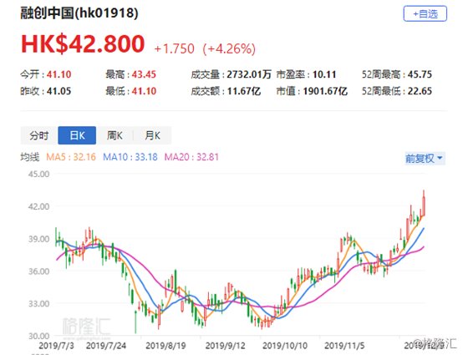Viewport: 463px width, 355px height.
Task: Click the 格隆汇 watermark logo on chart
Action: point(86,327)
